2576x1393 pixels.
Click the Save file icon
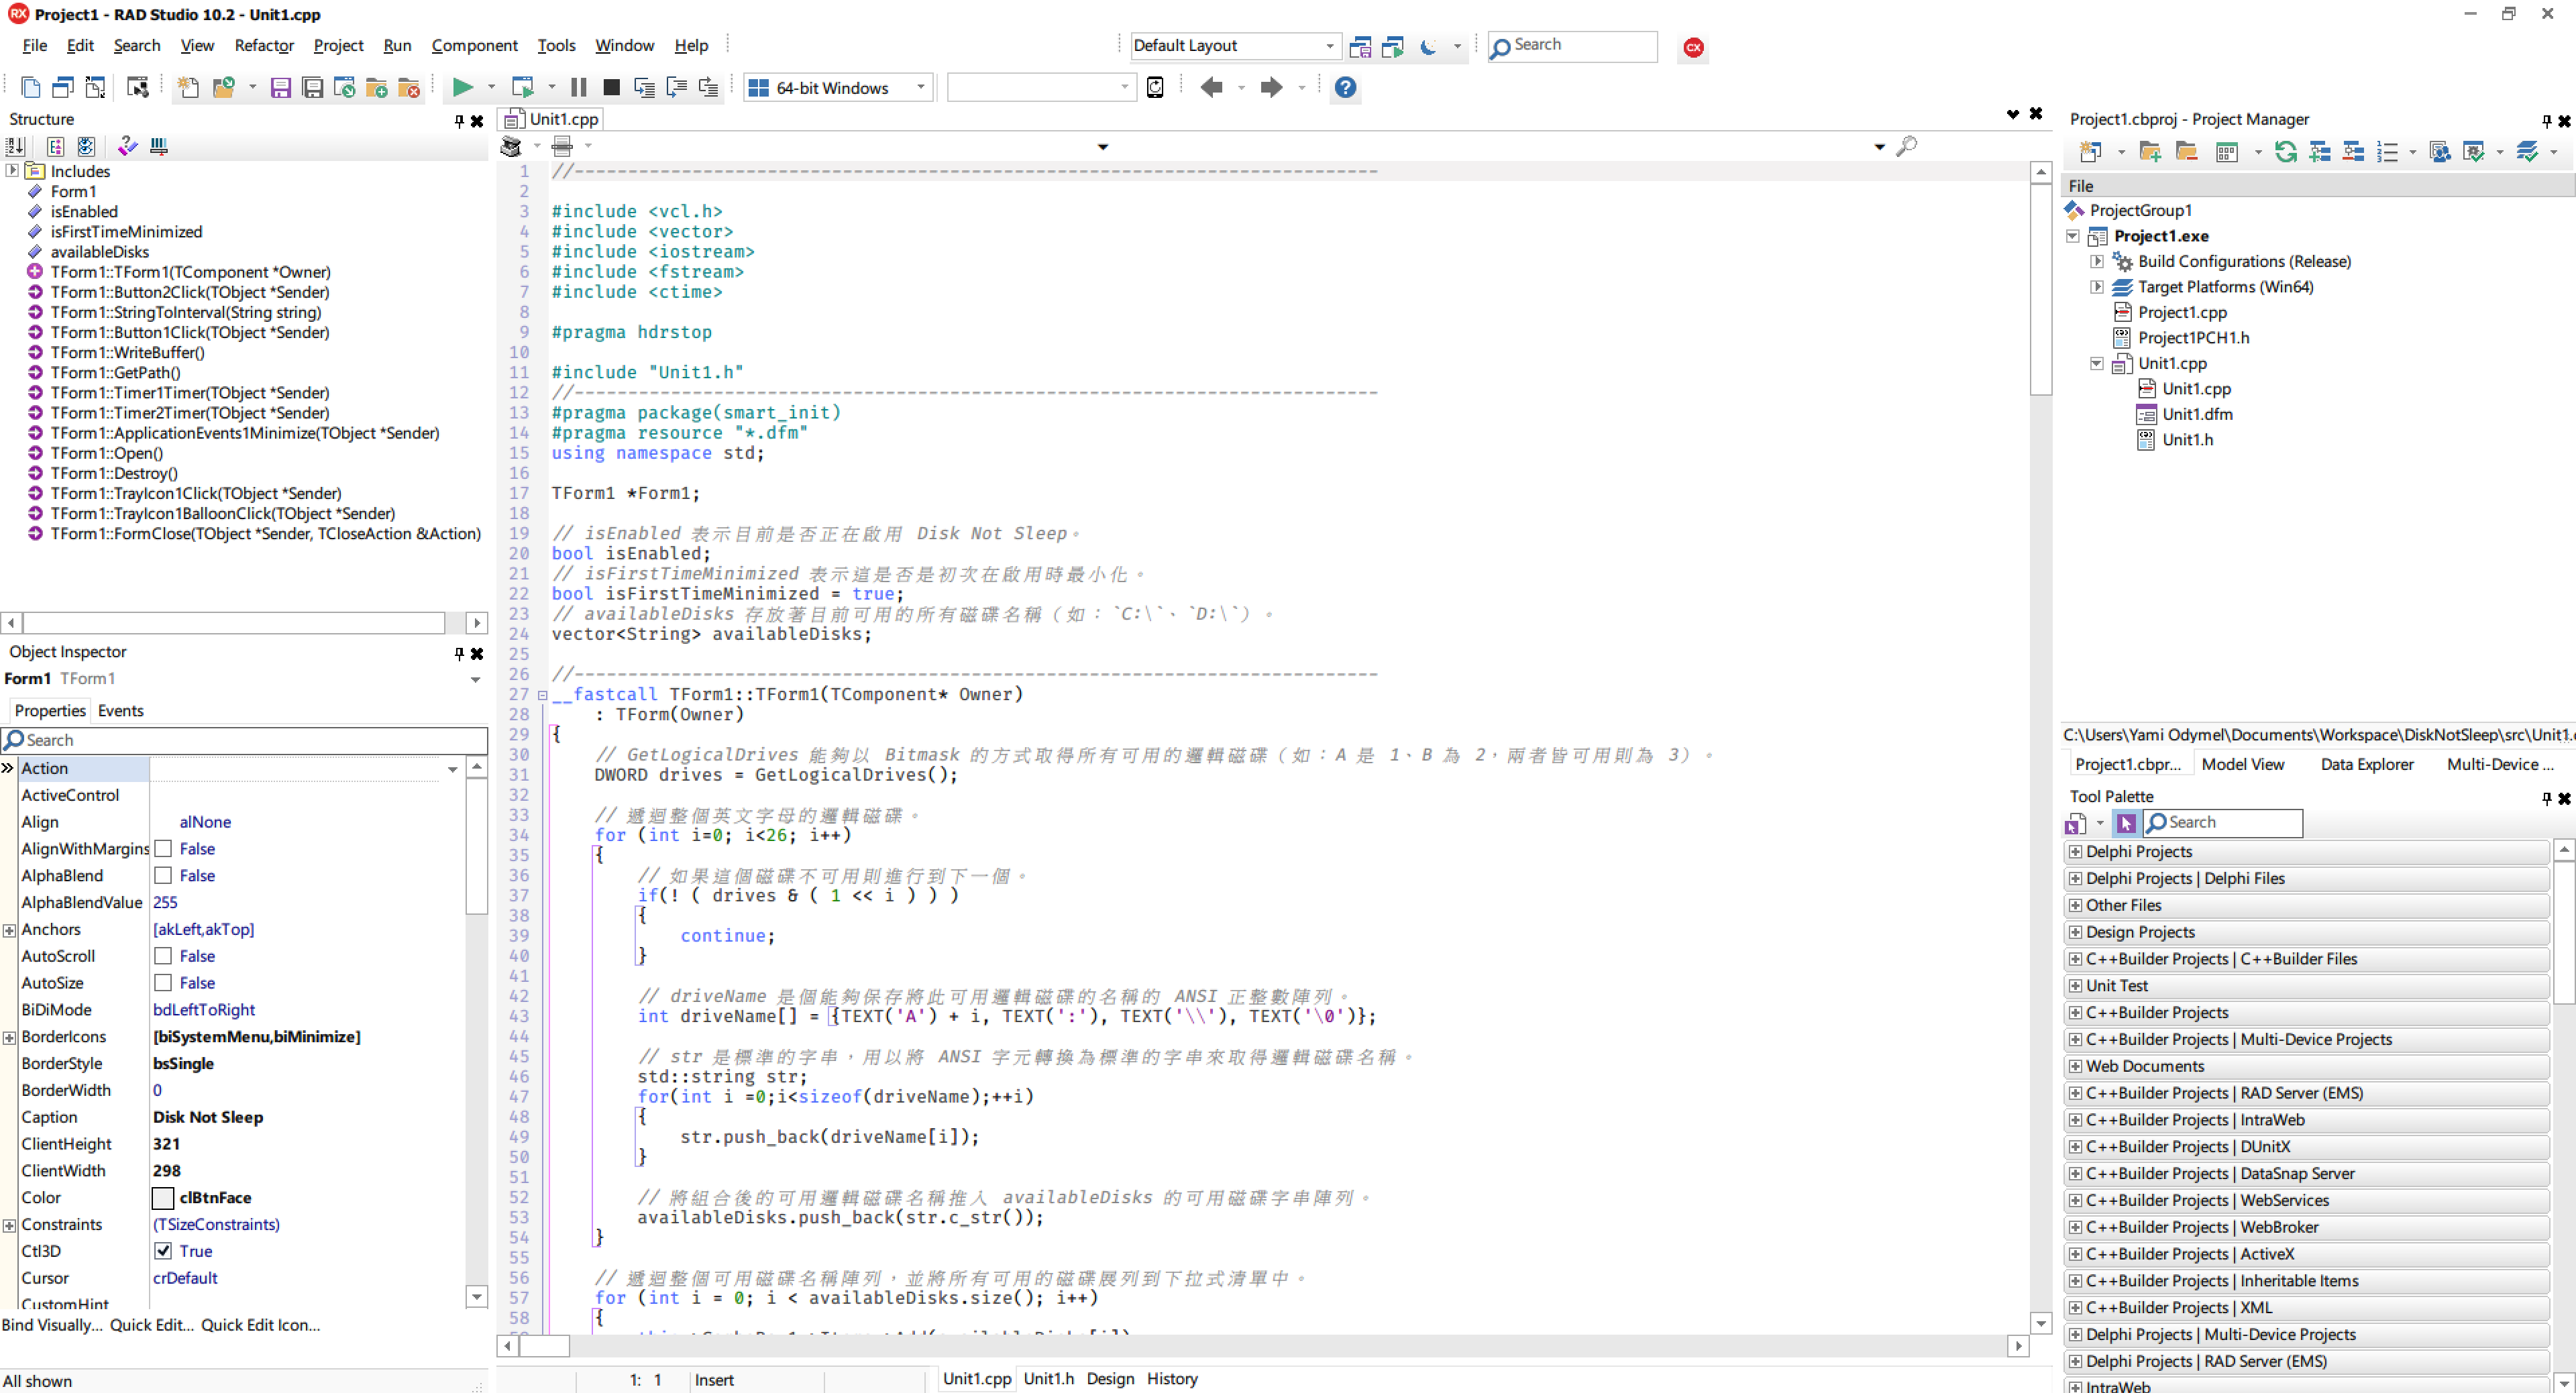(281, 88)
